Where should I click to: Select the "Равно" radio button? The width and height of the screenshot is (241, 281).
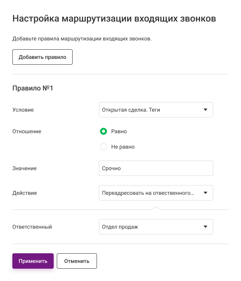click(x=104, y=131)
